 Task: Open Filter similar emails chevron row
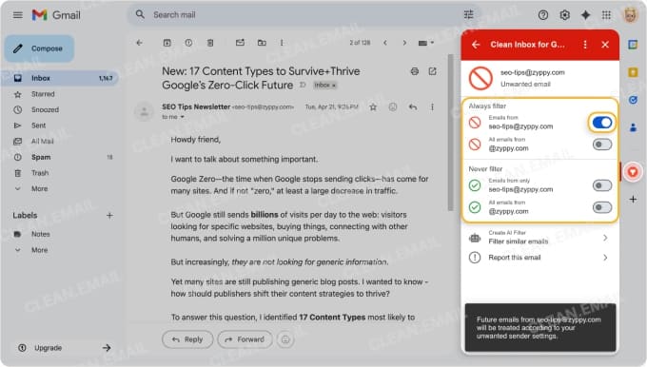pos(539,238)
